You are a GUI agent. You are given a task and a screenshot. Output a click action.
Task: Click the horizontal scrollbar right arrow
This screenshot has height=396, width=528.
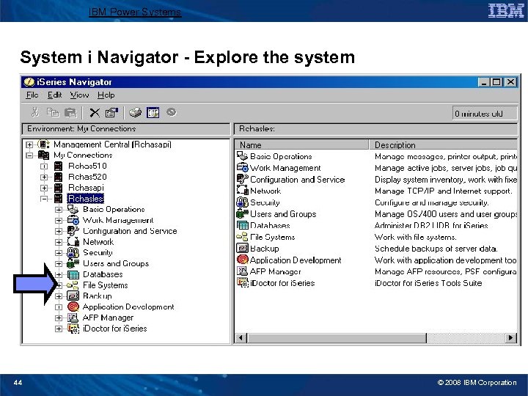tap(511, 337)
